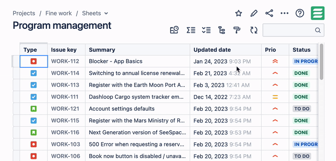The height and width of the screenshot is (161, 336).
Task: Click the hierarchy tree toolbar icon
Action: [x=222, y=30]
